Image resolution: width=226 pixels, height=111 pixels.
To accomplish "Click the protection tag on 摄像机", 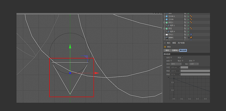I will coord(191,38).
